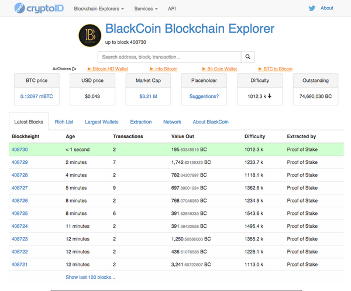Click the Value Out column header
The image size is (351, 291).
point(183,136)
